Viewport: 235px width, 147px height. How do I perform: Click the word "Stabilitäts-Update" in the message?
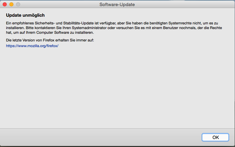click(78, 23)
